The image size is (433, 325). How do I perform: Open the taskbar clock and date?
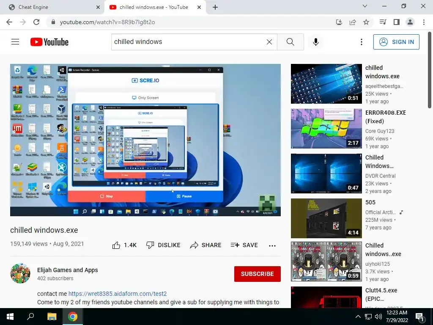point(397,317)
